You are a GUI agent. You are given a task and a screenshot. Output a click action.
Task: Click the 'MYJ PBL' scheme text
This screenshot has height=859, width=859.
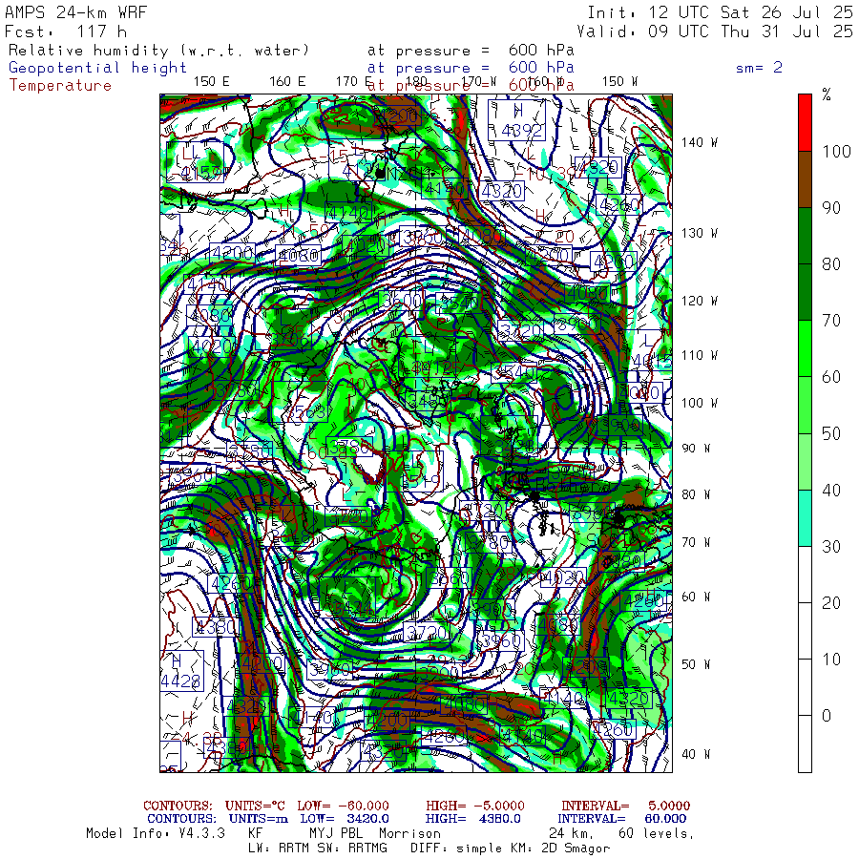pyautogui.click(x=336, y=833)
